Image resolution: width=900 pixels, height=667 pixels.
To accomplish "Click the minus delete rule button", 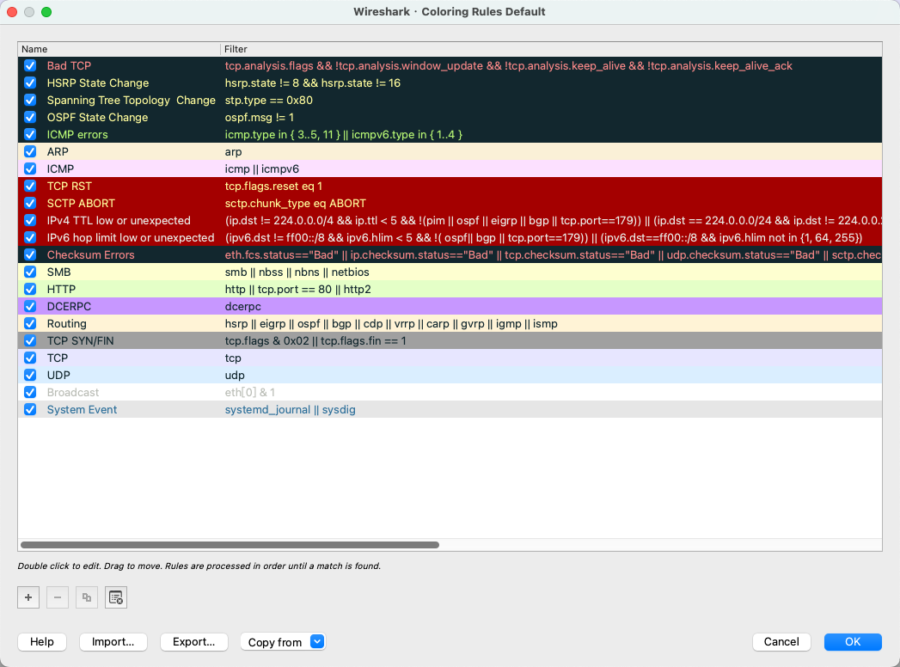I will click(x=58, y=597).
